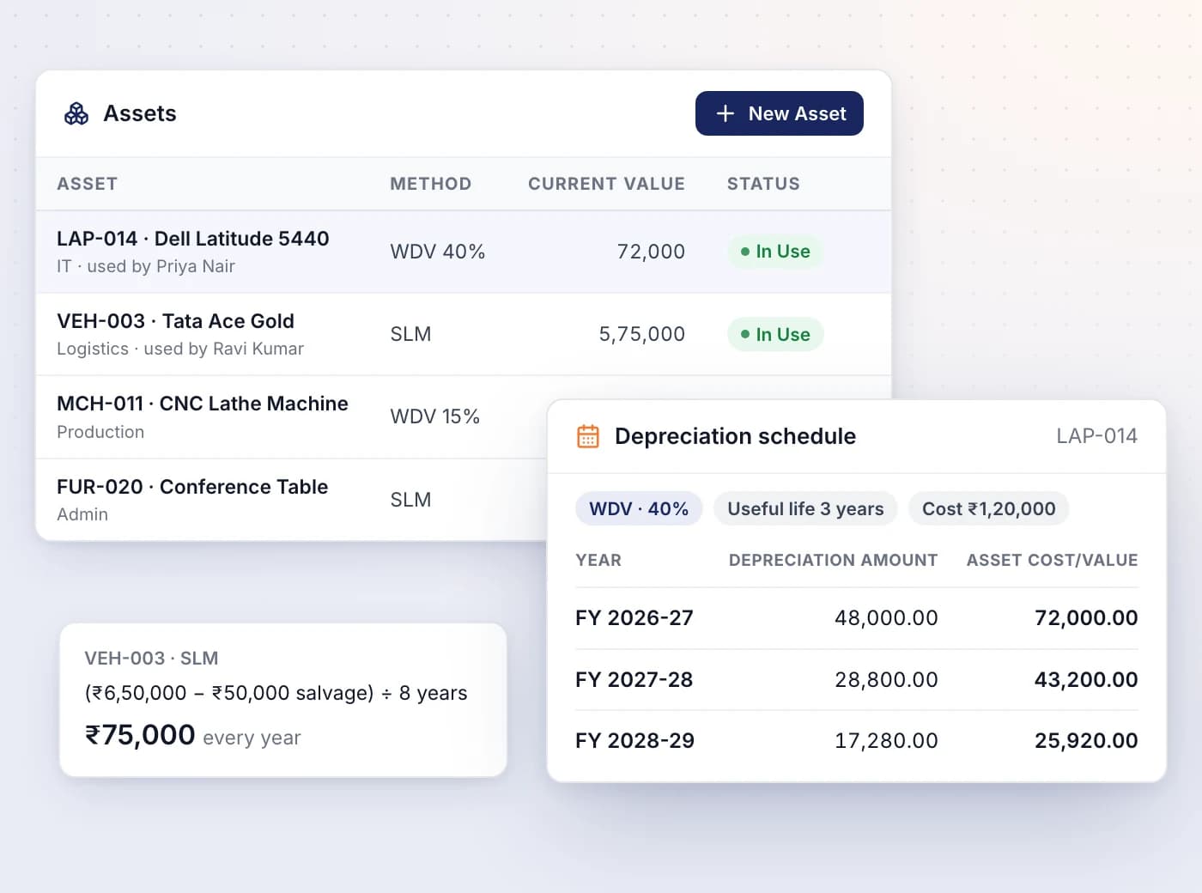The image size is (1202, 893).
Task: Click the 43,200.00 asset value
Action: point(1086,680)
